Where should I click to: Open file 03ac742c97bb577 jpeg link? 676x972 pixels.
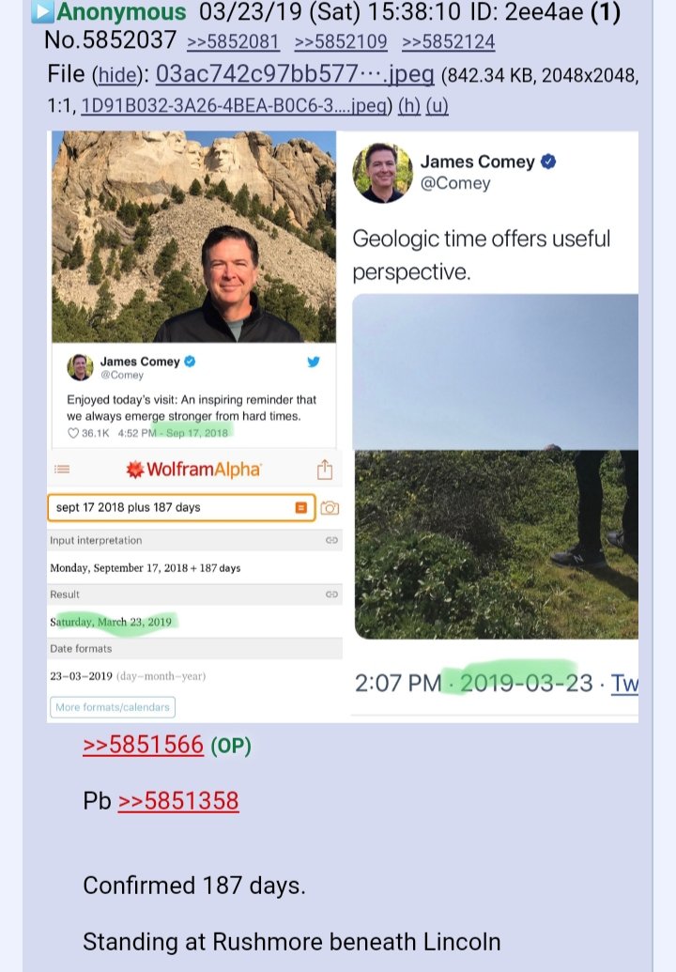tap(294, 74)
